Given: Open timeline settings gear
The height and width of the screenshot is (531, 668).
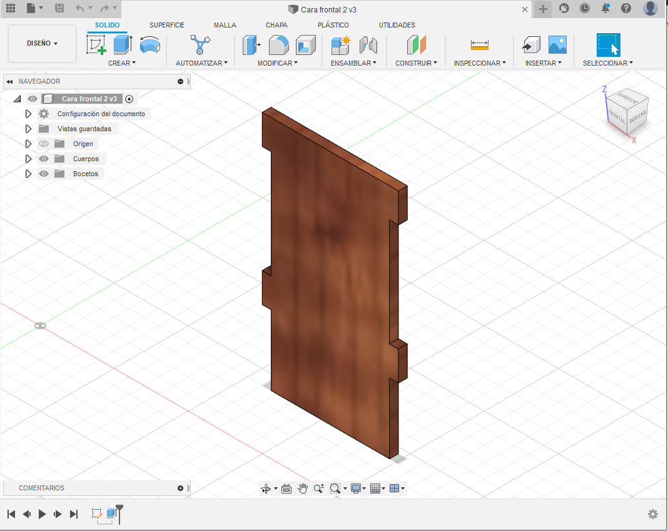Looking at the screenshot, I should 652,514.
